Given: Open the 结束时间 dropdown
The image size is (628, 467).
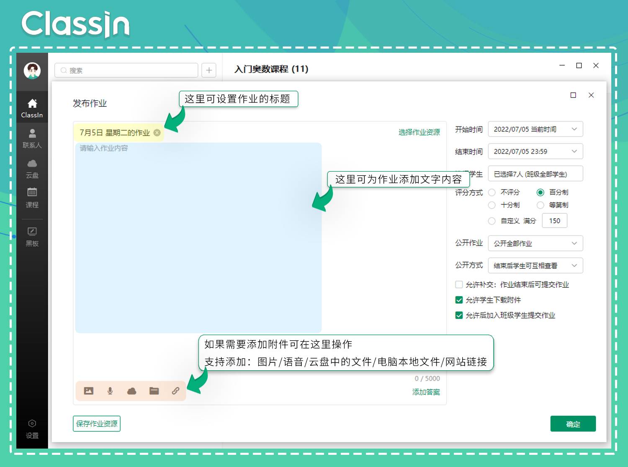Looking at the screenshot, I should coord(535,151).
